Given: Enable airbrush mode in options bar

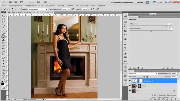Looking at the screenshot, I should pos(93,9).
